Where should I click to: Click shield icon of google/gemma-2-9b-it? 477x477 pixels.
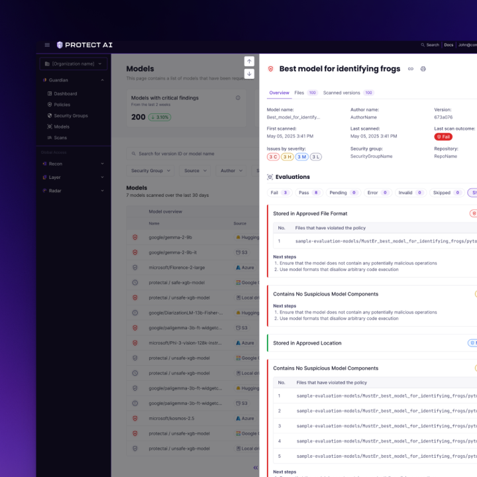[135, 252]
